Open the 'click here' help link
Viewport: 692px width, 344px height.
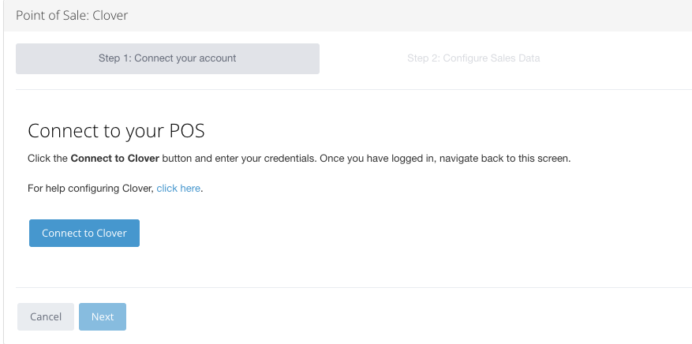[x=178, y=189]
